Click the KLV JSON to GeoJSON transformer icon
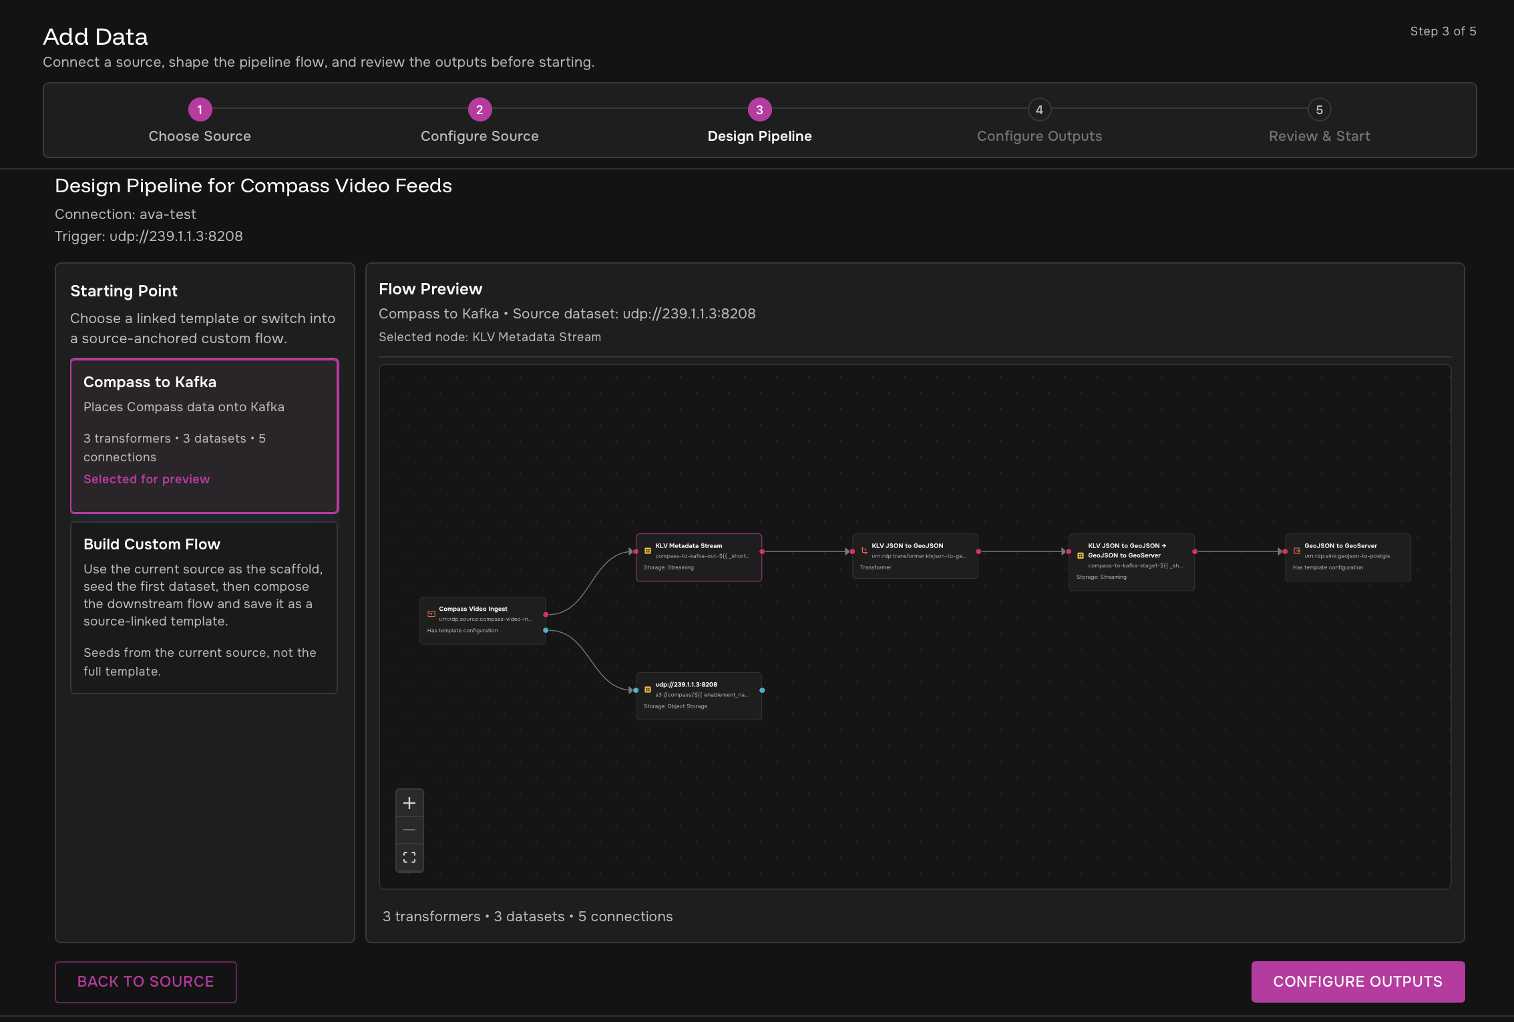The width and height of the screenshot is (1514, 1022). pos(864,551)
